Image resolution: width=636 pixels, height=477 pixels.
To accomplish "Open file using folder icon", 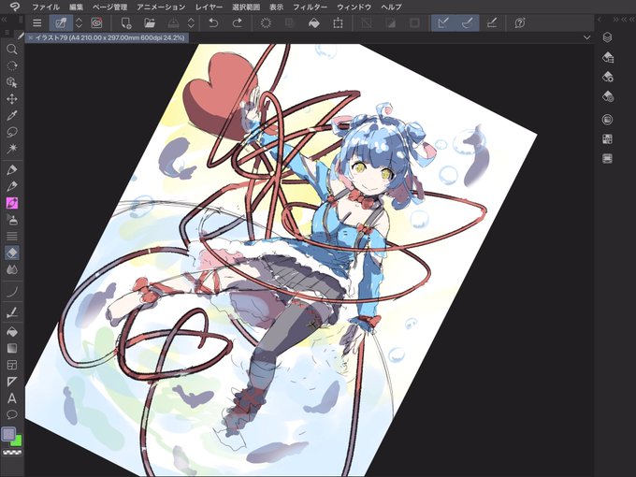I will coord(150,23).
